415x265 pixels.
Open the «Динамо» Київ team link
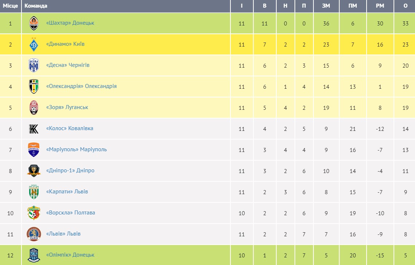pos(66,44)
